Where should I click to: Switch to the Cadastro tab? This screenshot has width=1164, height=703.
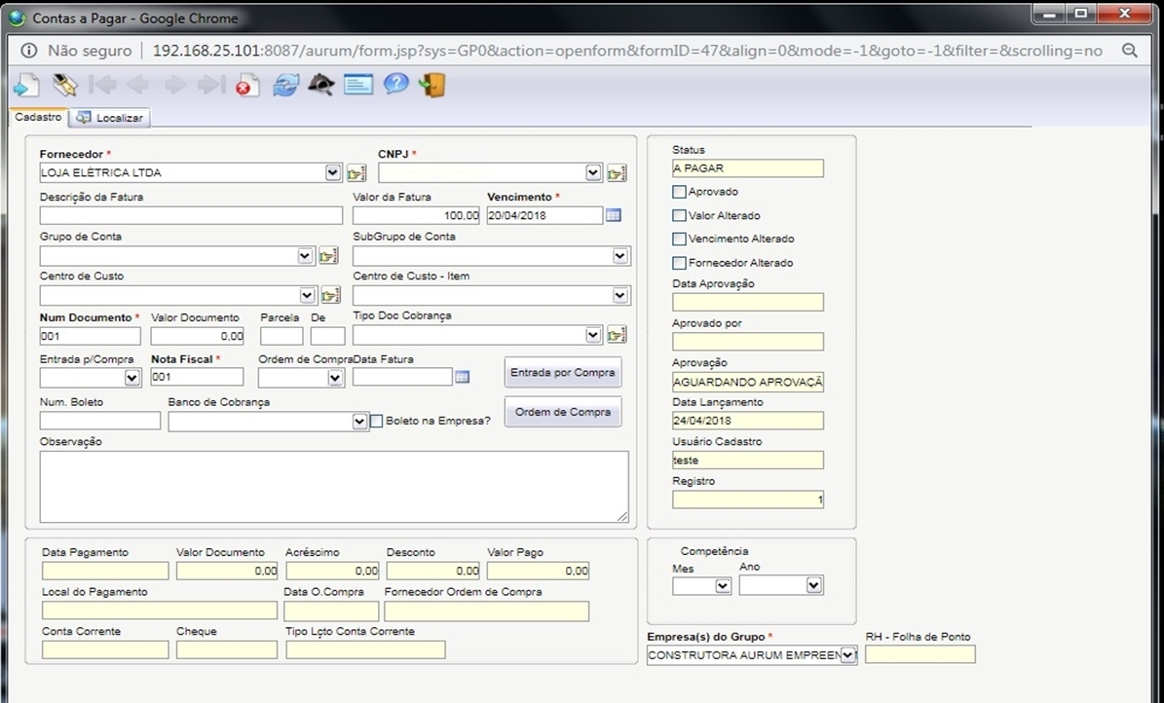point(39,117)
